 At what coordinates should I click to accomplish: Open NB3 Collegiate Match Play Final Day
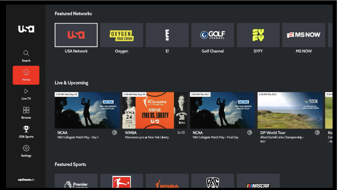click(x=222, y=110)
